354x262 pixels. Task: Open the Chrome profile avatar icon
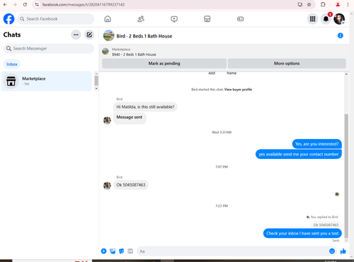click(338, 4)
